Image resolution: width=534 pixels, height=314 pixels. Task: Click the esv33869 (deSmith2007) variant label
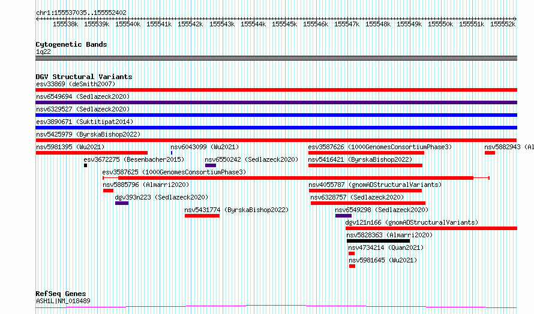76,84
